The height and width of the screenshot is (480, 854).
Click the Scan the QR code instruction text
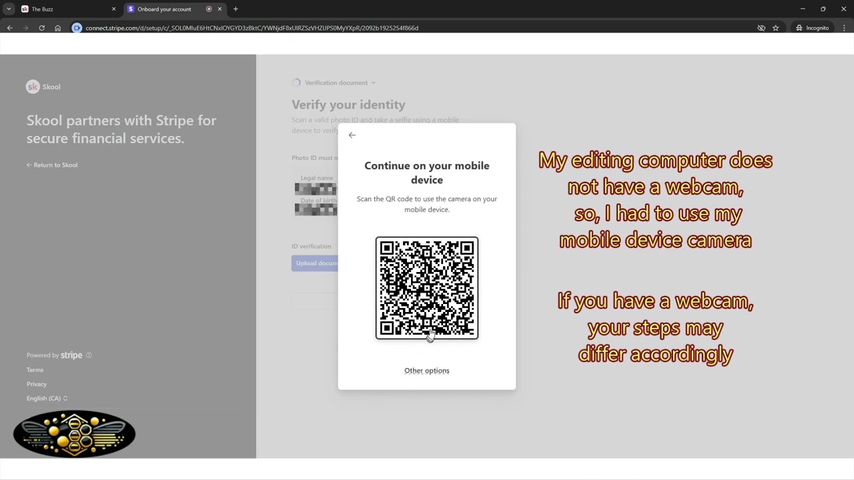coord(427,204)
